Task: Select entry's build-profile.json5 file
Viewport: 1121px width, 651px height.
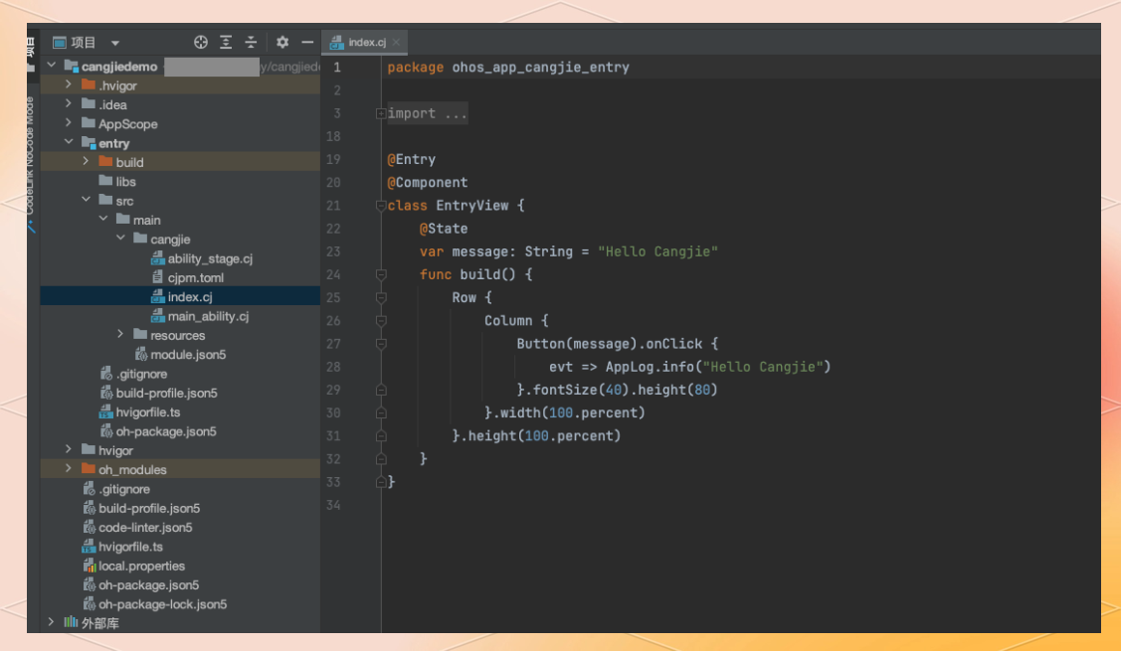Action: click(x=158, y=393)
